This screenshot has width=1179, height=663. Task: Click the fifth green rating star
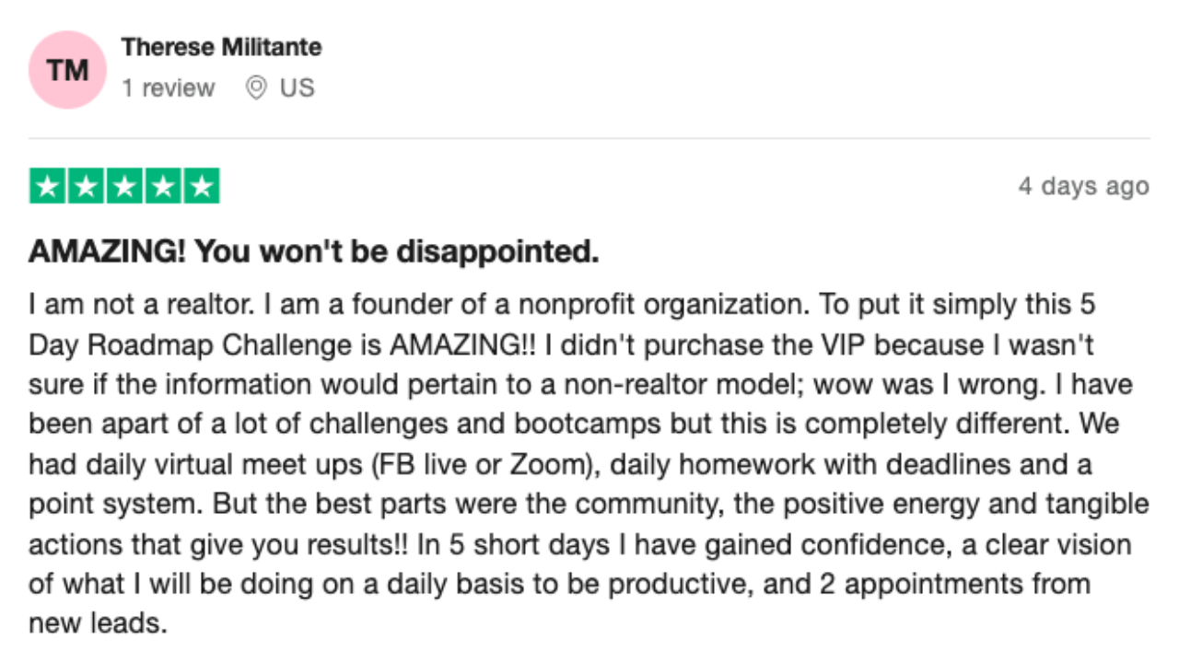(201, 186)
